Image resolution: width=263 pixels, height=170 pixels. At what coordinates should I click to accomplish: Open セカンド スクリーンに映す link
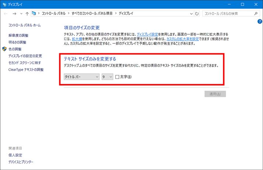click(x=25, y=63)
